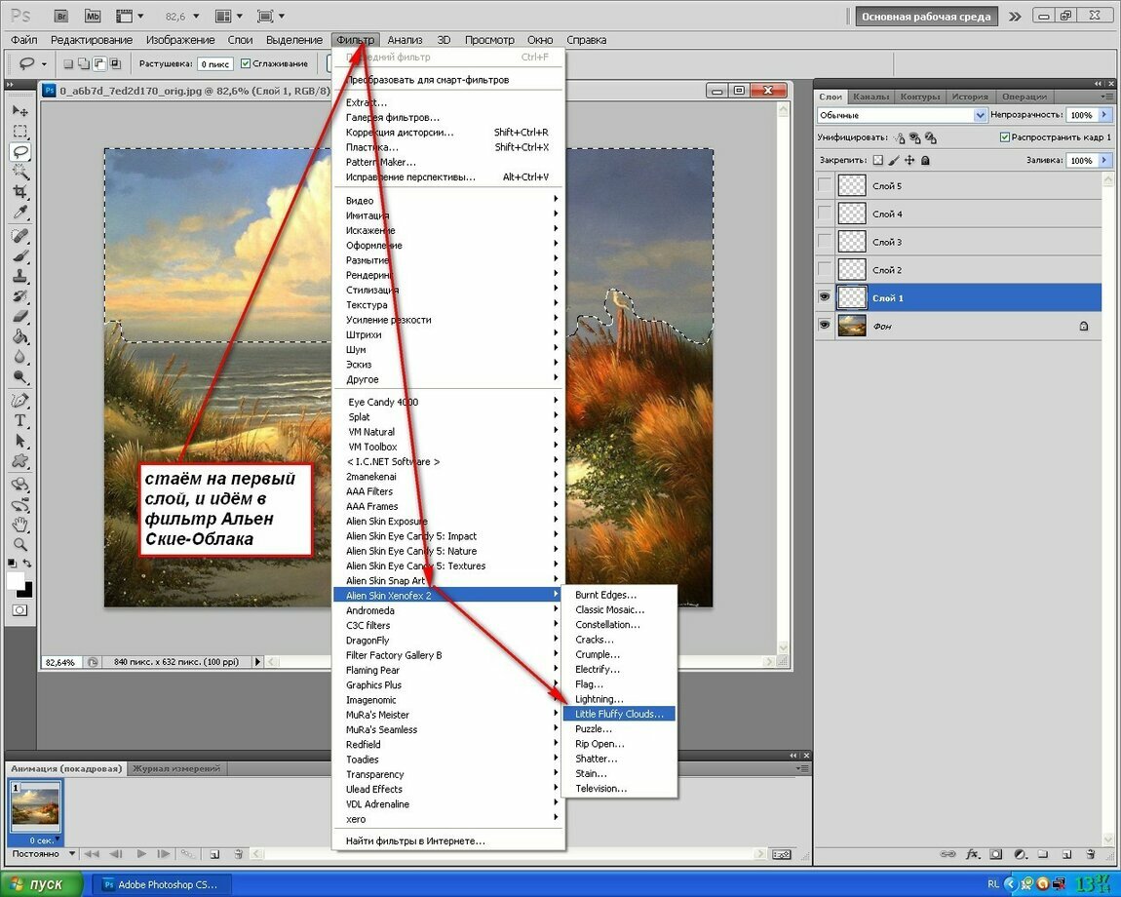Toggle Распространить кадр 1 checkbox
Viewport: 1121px width, 897px height.
point(1004,136)
